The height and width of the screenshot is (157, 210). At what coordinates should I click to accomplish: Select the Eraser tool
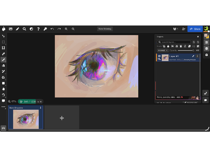pyautogui.click(x=3, y=65)
